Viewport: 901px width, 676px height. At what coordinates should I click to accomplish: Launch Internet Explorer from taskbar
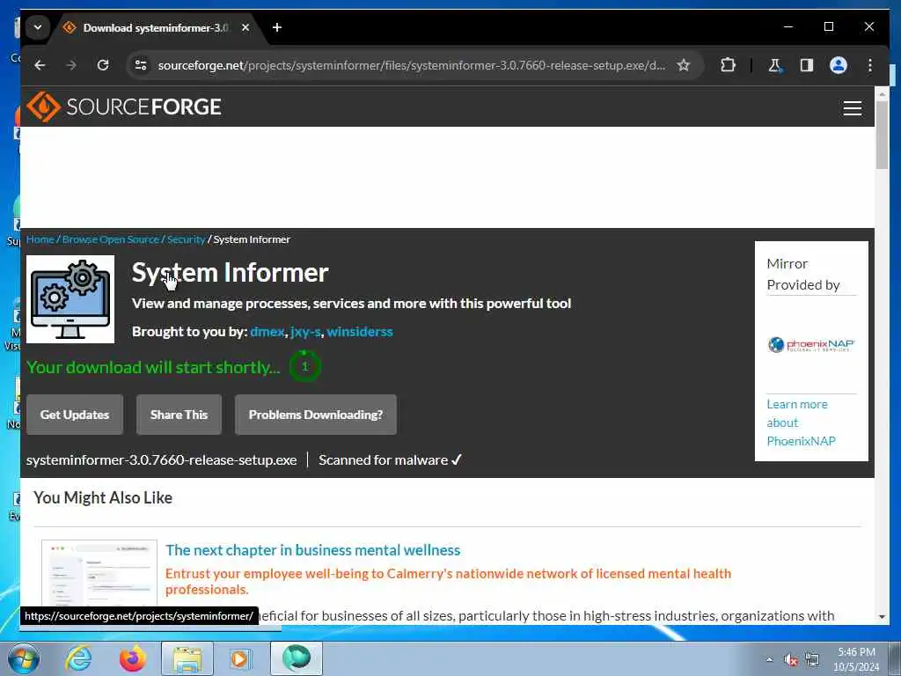pyautogui.click(x=78, y=658)
